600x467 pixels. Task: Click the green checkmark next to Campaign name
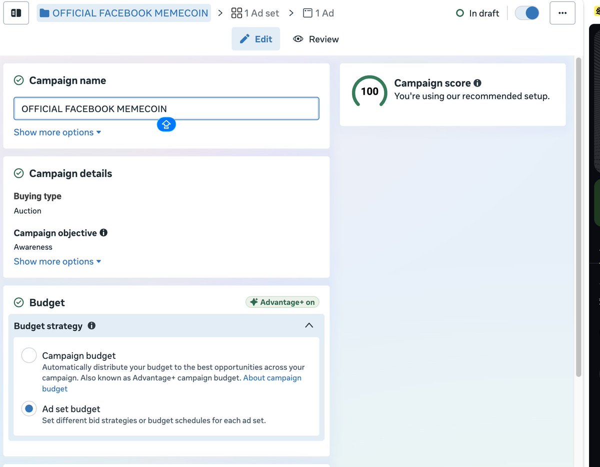tap(19, 81)
